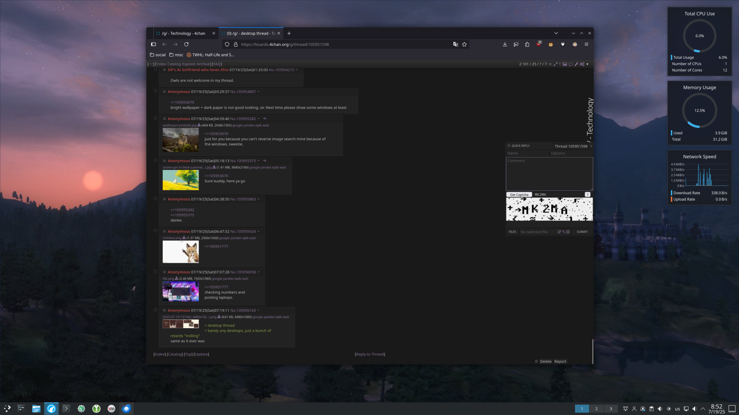This screenshot has width=739, height=415.
Task: Check the checkbox on post No.105955924
Action: (x=164, y=231)
